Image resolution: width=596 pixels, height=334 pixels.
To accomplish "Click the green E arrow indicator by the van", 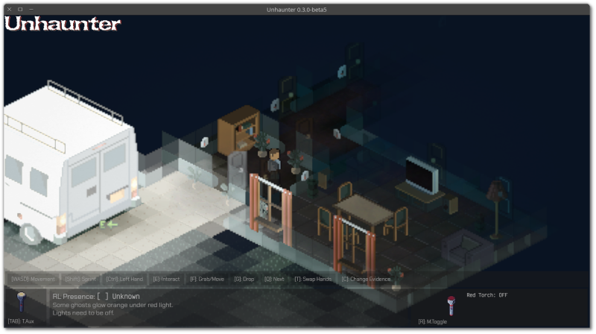I will click(108, 224).
